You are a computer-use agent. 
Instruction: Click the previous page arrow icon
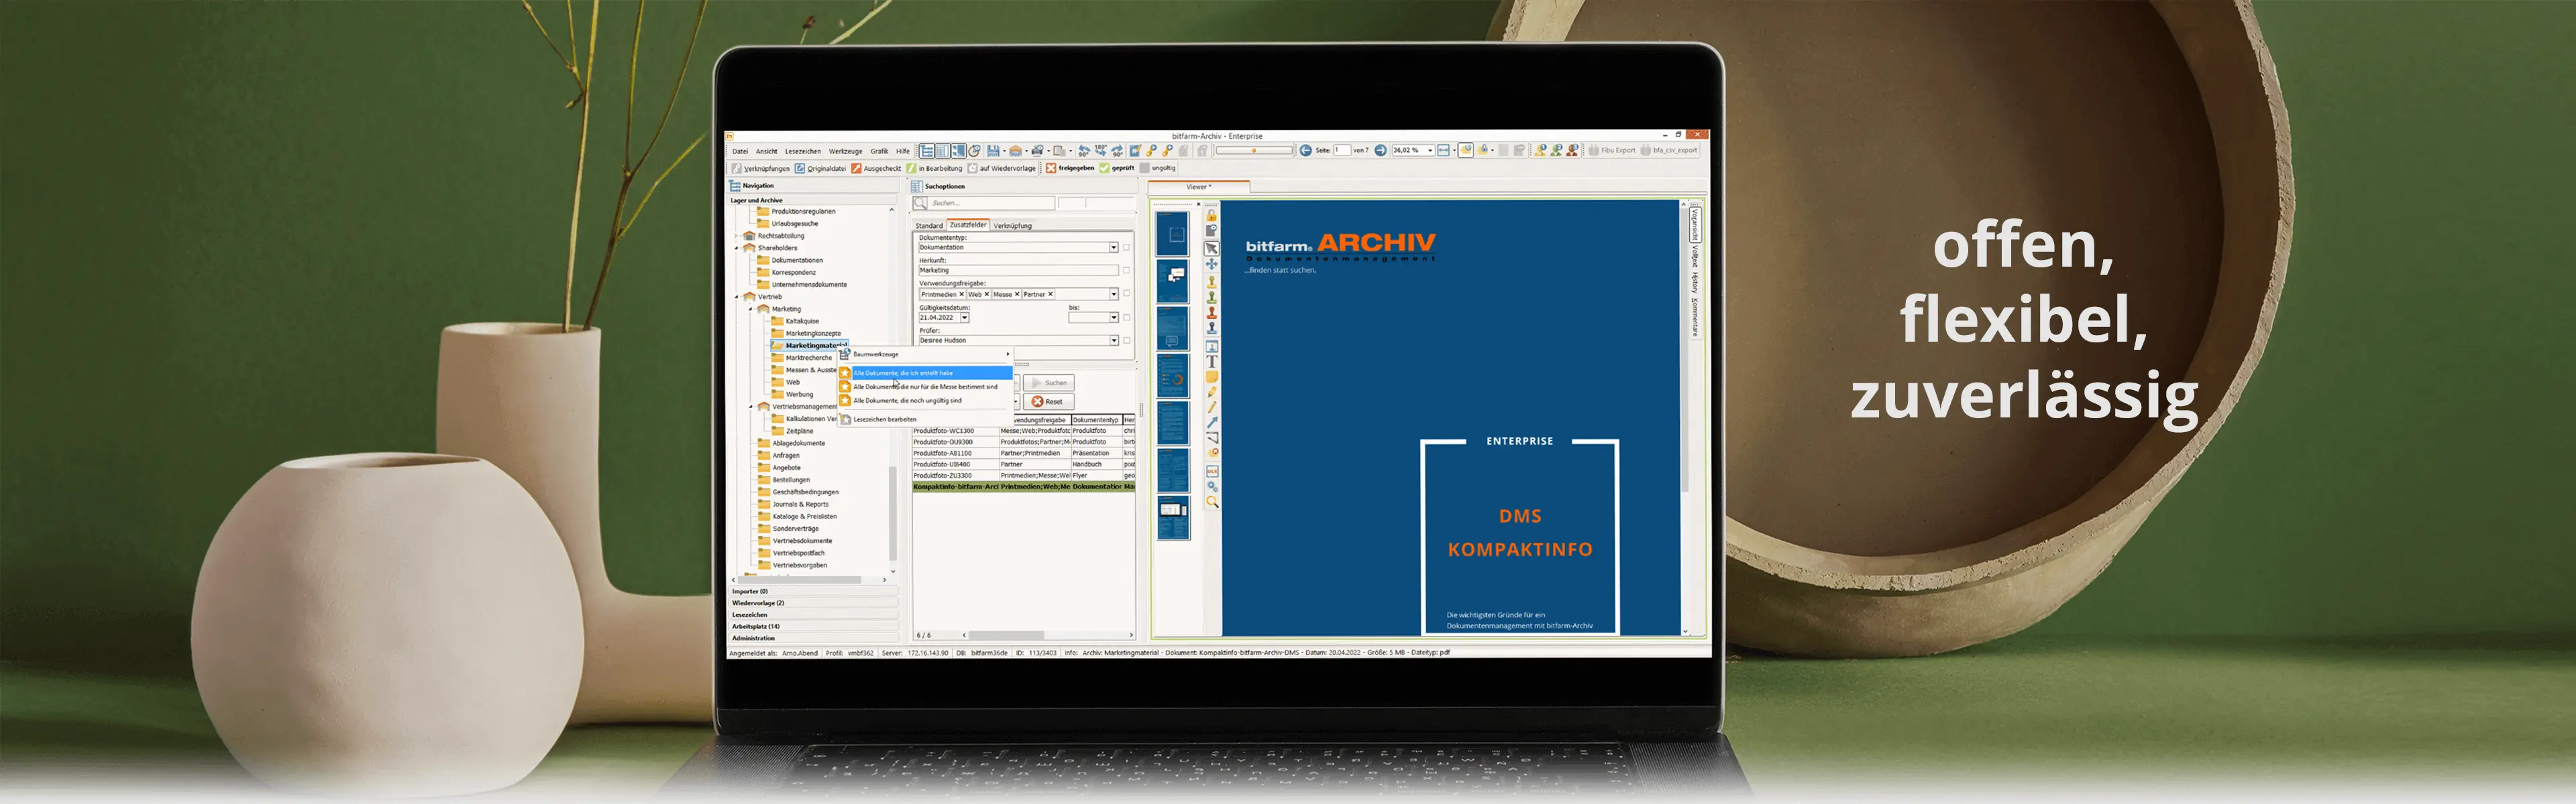point(1306,151)
